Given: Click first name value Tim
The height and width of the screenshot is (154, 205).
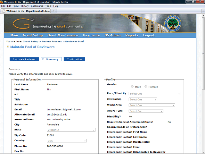Looking at the screenshot, I should click(x=49, y=90).
